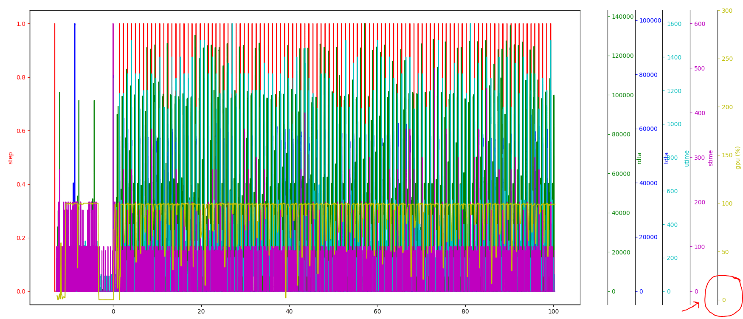The width and height of the screenshot is (743, 319).
Task: Choose the blue 60000 tick on tdta axis
Action: tap(649, 129)
